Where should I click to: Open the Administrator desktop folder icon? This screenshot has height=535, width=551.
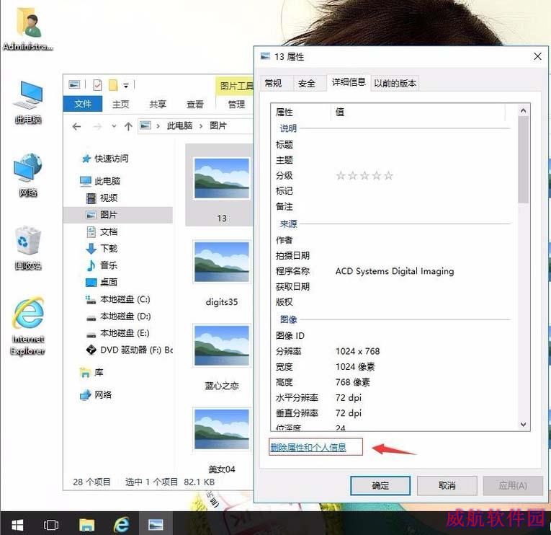28,29
